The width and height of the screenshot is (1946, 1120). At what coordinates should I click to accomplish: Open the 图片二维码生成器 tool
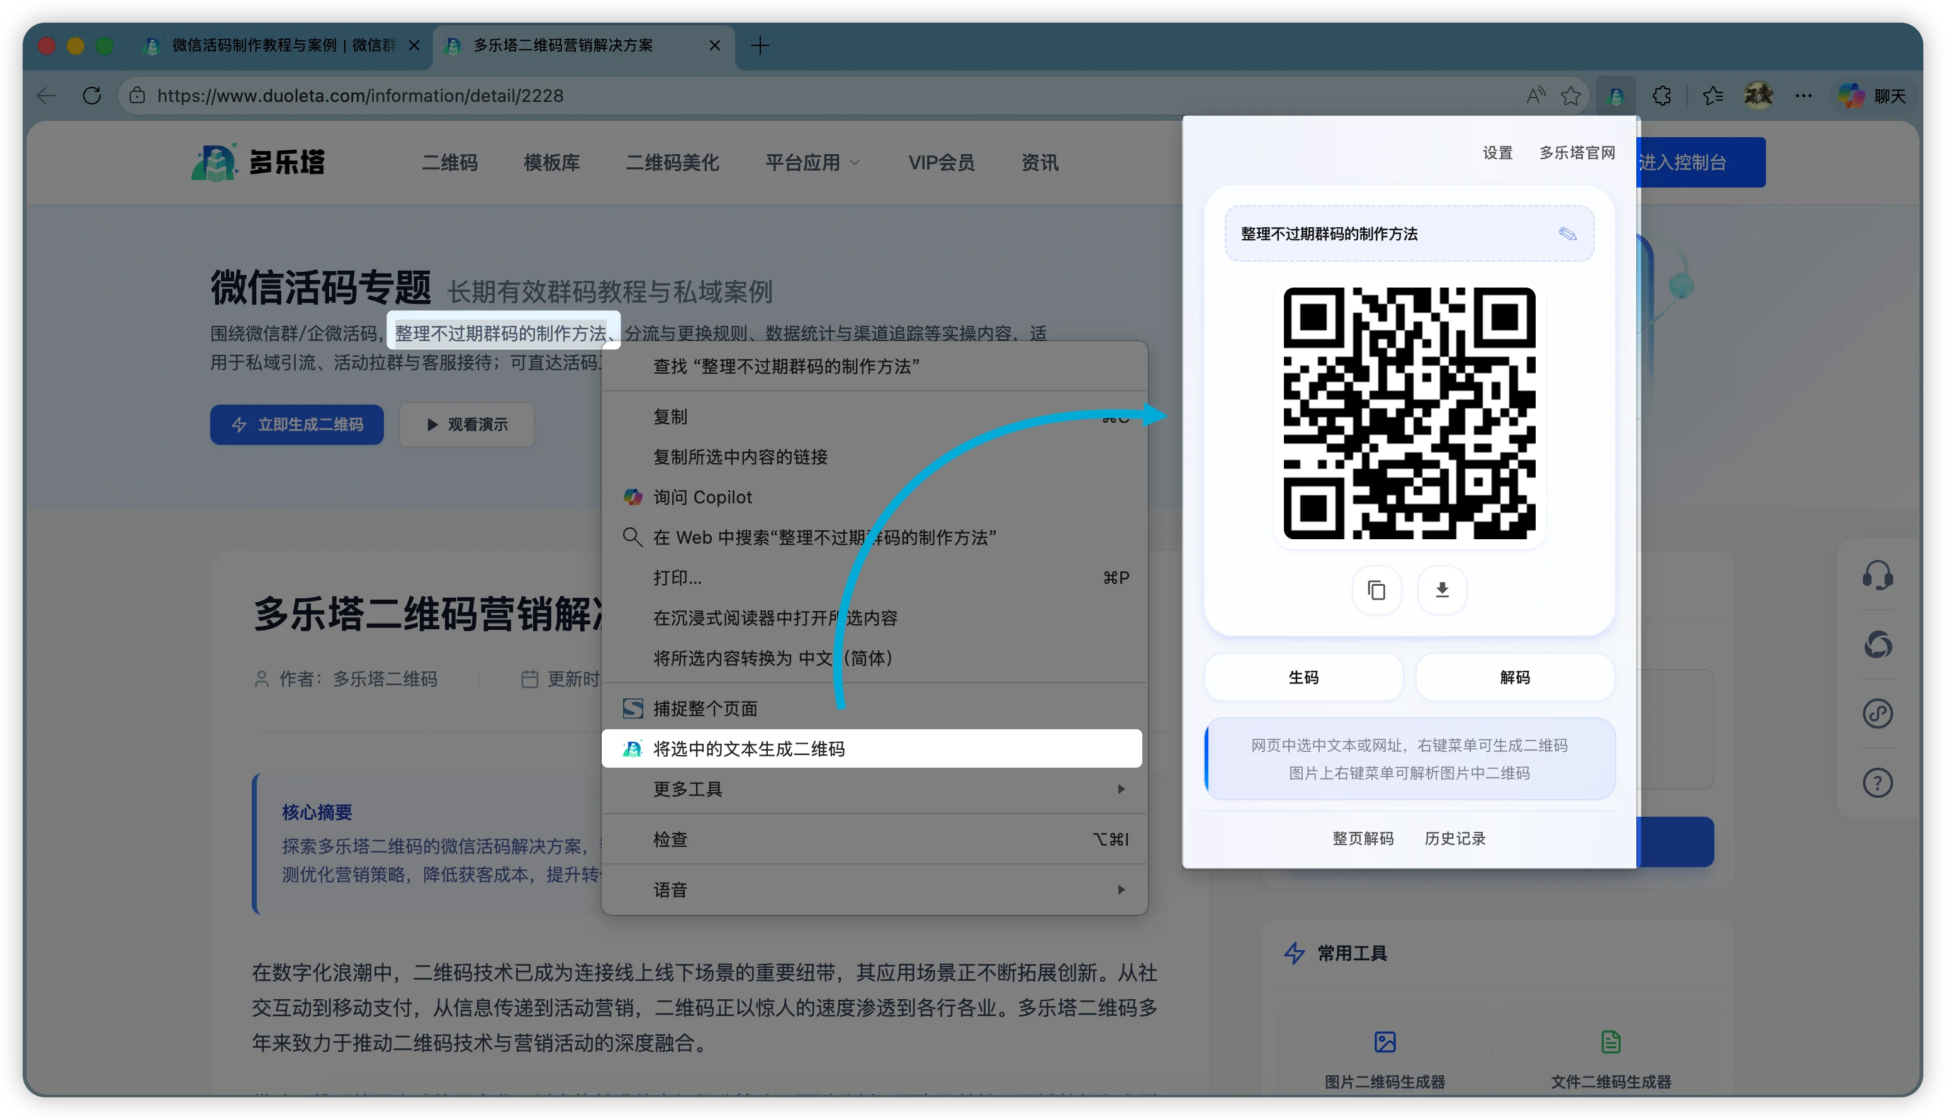coord(1385,1058)
